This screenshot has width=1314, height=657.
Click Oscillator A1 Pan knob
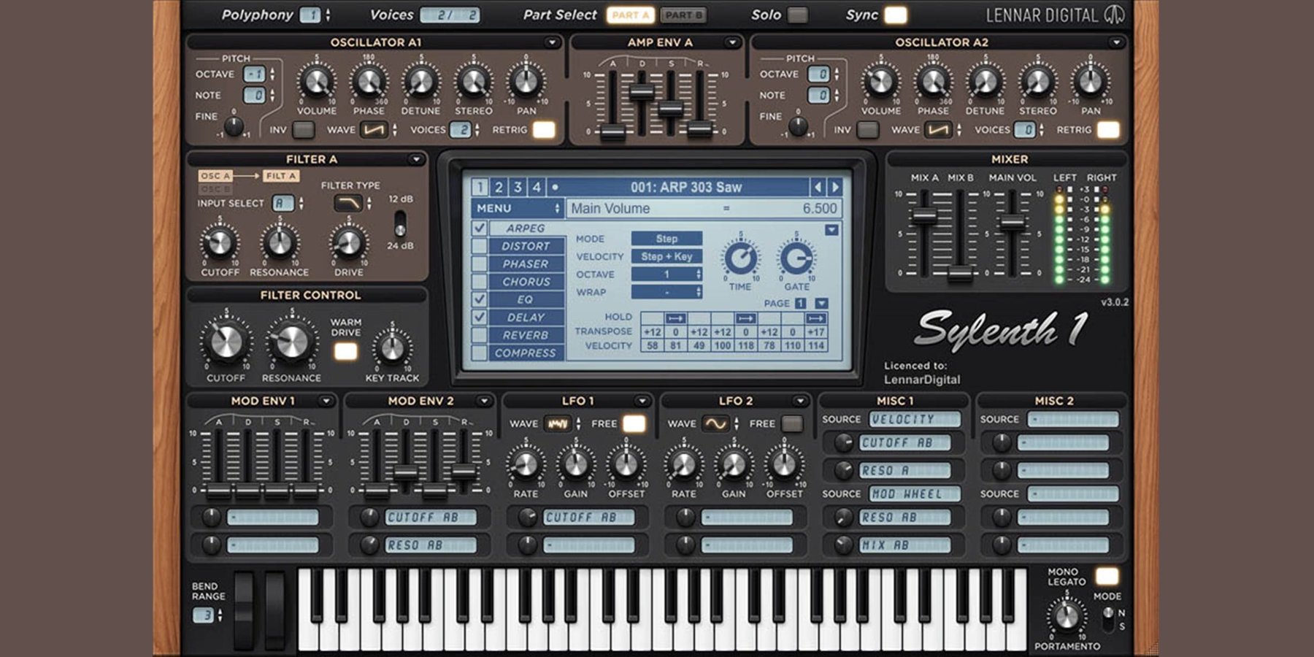(x=526, y=81)
